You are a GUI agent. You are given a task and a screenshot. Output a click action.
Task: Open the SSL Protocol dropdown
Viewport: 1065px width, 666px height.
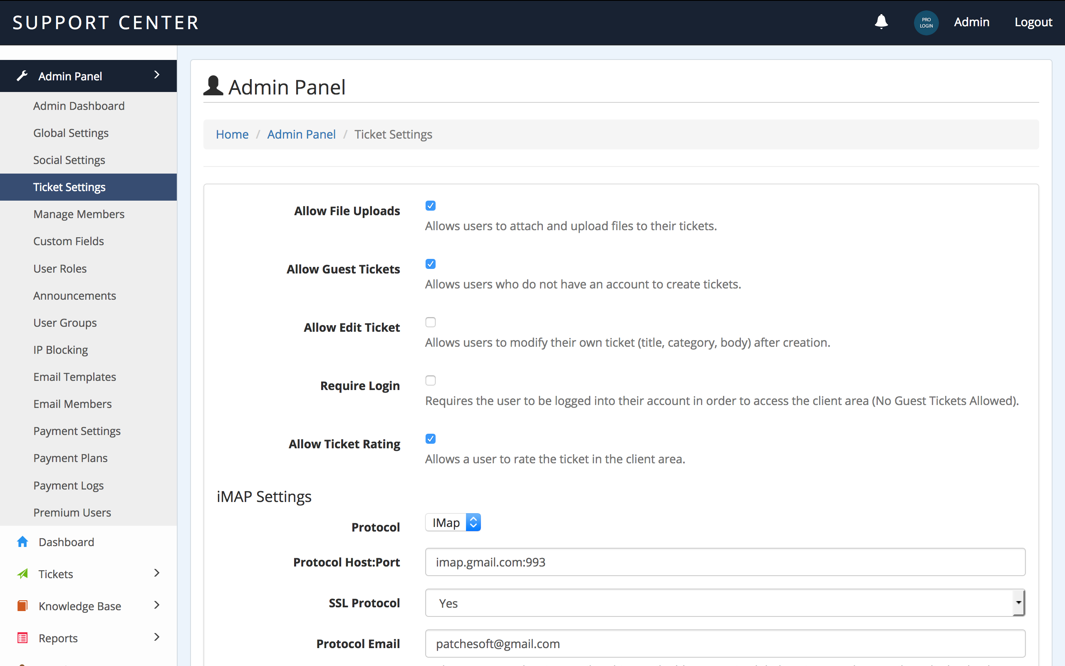pos(724,603)
